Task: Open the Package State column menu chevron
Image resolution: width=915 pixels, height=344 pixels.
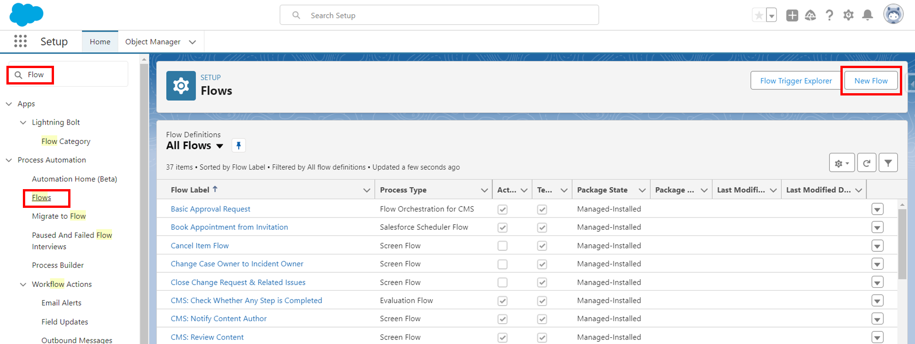Action: (642, 190)
